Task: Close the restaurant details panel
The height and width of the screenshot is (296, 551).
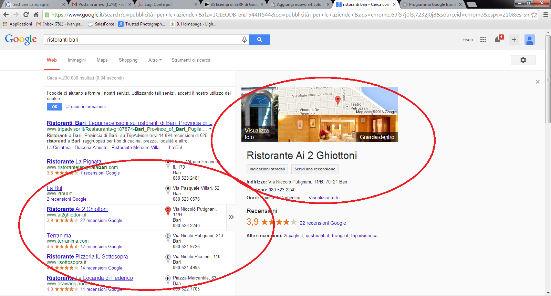Action: (x=538, y=82)
